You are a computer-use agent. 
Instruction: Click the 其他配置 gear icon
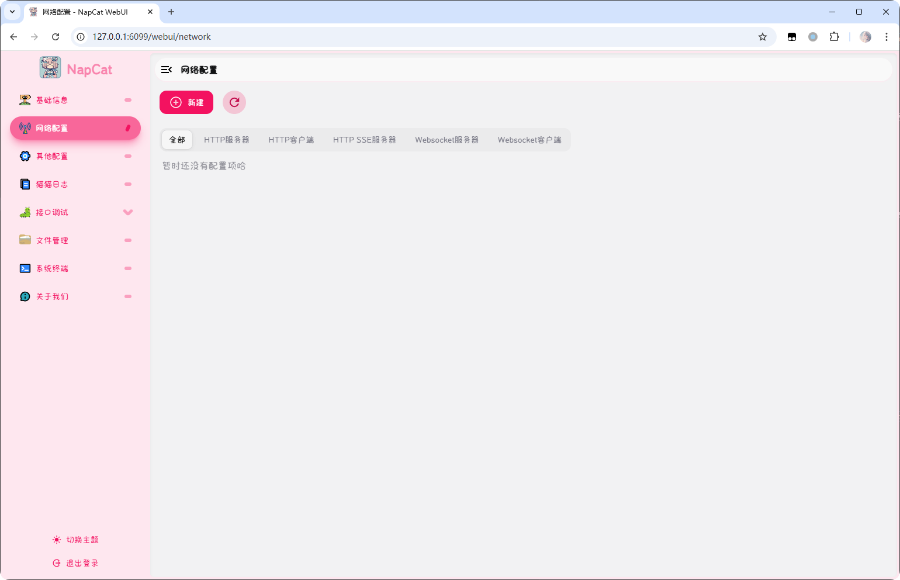click(25, 156)
